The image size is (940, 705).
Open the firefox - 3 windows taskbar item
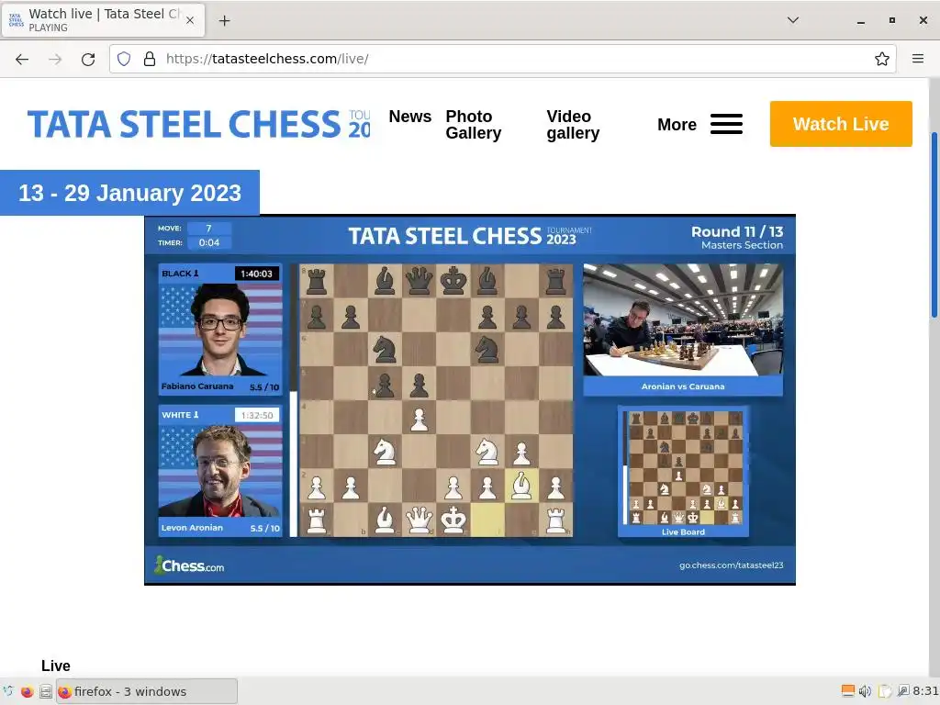pyautogui.click(x=147, y=691)
